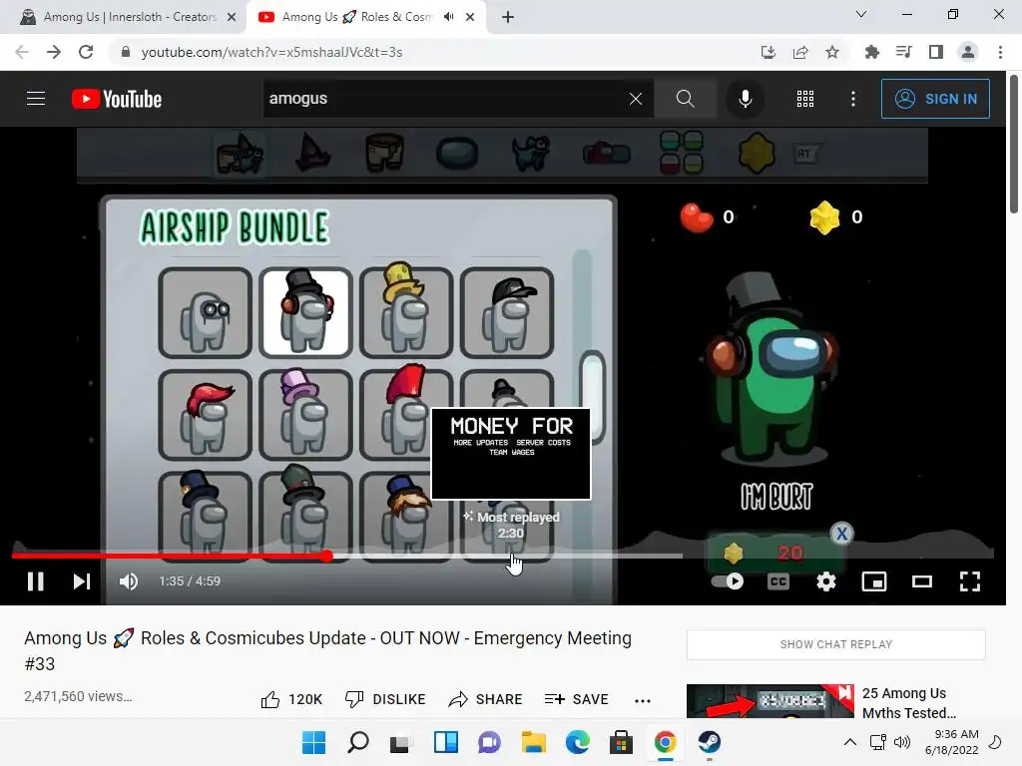The height and width of the screenshot is (766, 1022).
Task: Save the video to a playlist
Action: (576, 699)
